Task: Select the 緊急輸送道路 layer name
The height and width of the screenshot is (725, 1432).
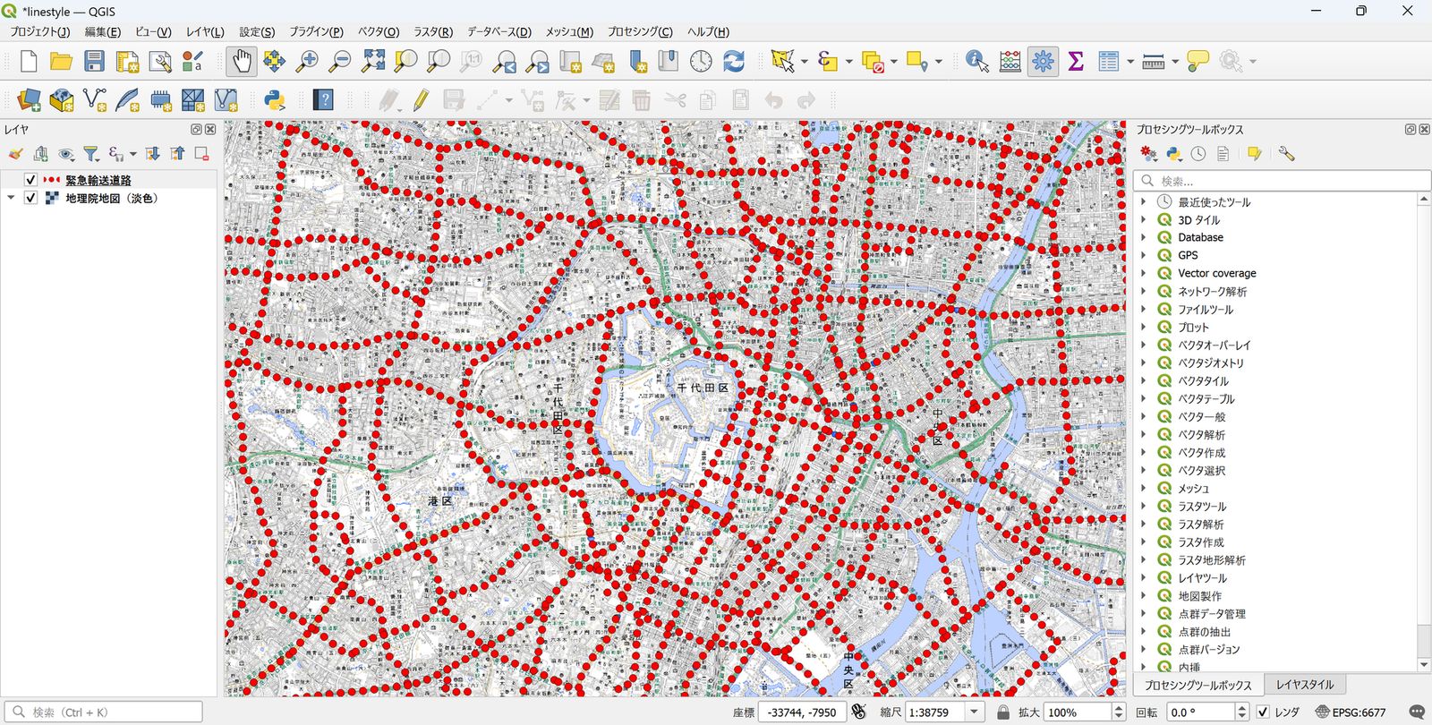Action: click(x=98, y=180)
